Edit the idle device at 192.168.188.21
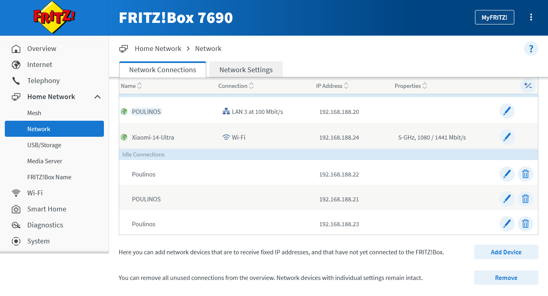 (507, 199)
